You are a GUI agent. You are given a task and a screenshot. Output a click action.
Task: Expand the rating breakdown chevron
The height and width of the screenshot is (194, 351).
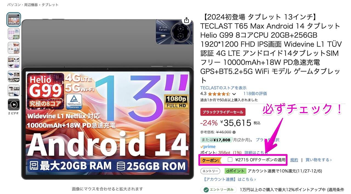pyautogui.click(x=234, y=94)
